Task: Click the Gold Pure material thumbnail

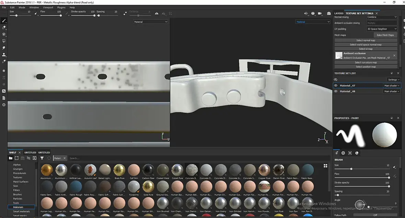Action: coord(148,187)
